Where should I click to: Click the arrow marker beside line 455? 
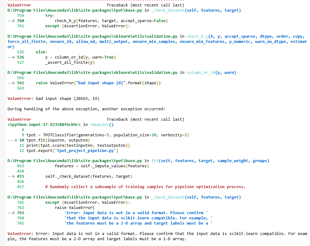pos(11,176)
